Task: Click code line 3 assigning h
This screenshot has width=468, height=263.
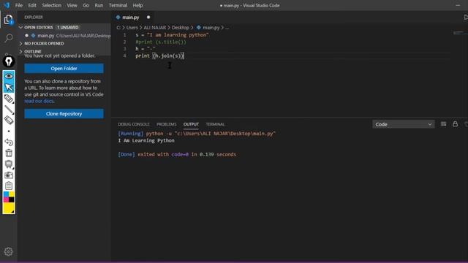Action: 146,49
